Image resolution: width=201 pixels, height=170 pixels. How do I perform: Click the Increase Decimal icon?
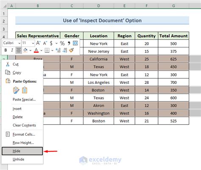(58, 50)
